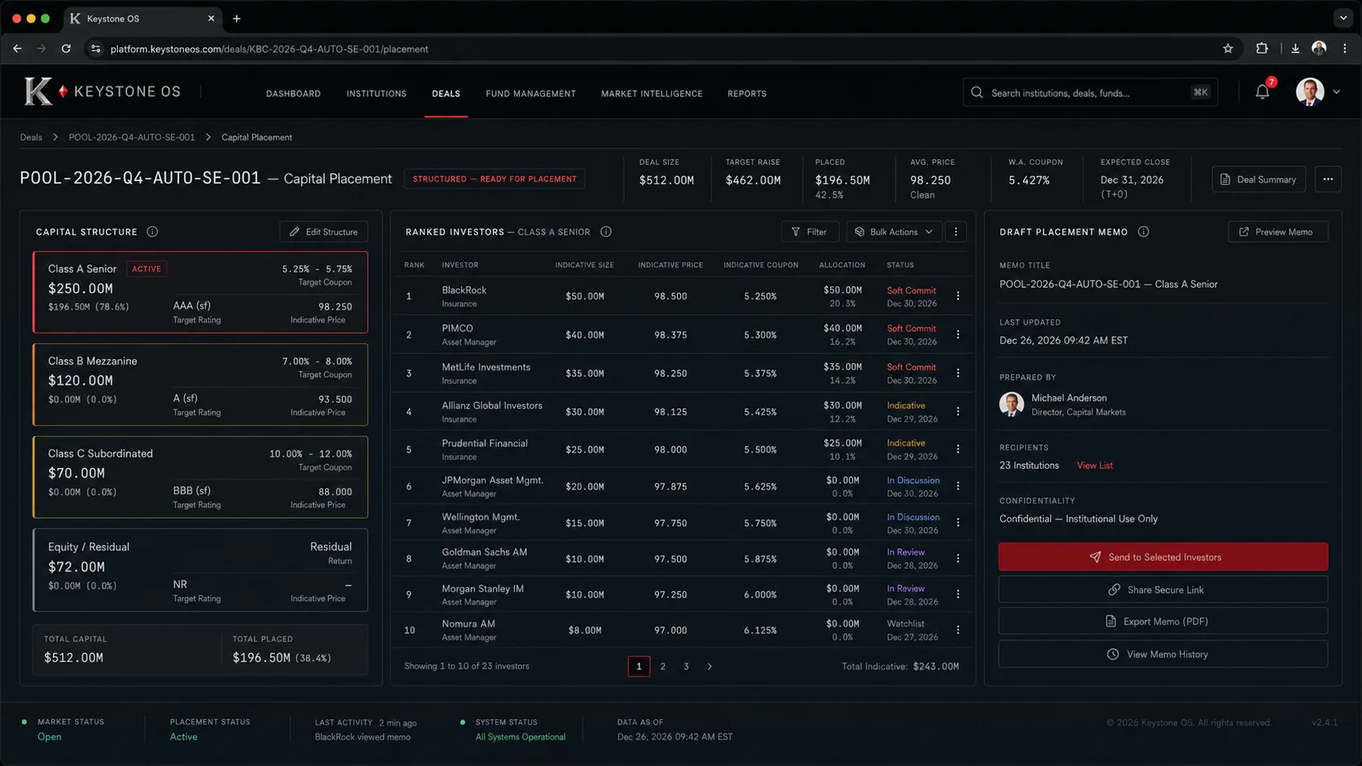Click View Memo History

[1162, 654]
